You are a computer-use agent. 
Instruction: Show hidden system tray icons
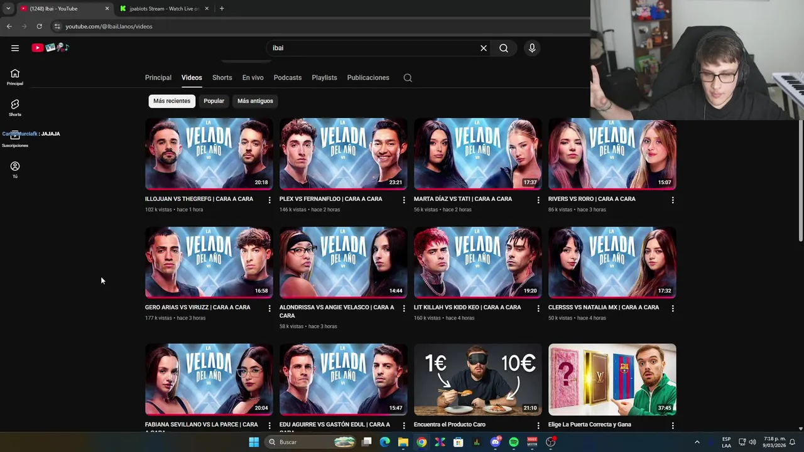coord(697,442)
